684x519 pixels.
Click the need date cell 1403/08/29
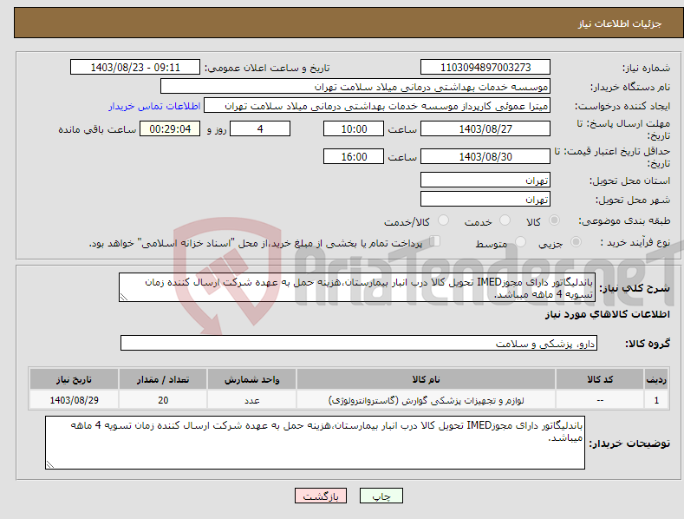tap(74, 400)
